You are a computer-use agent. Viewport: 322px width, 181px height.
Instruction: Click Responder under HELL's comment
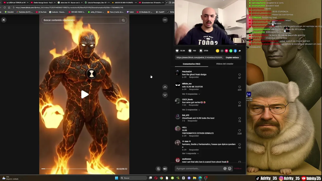coord(194,136)
